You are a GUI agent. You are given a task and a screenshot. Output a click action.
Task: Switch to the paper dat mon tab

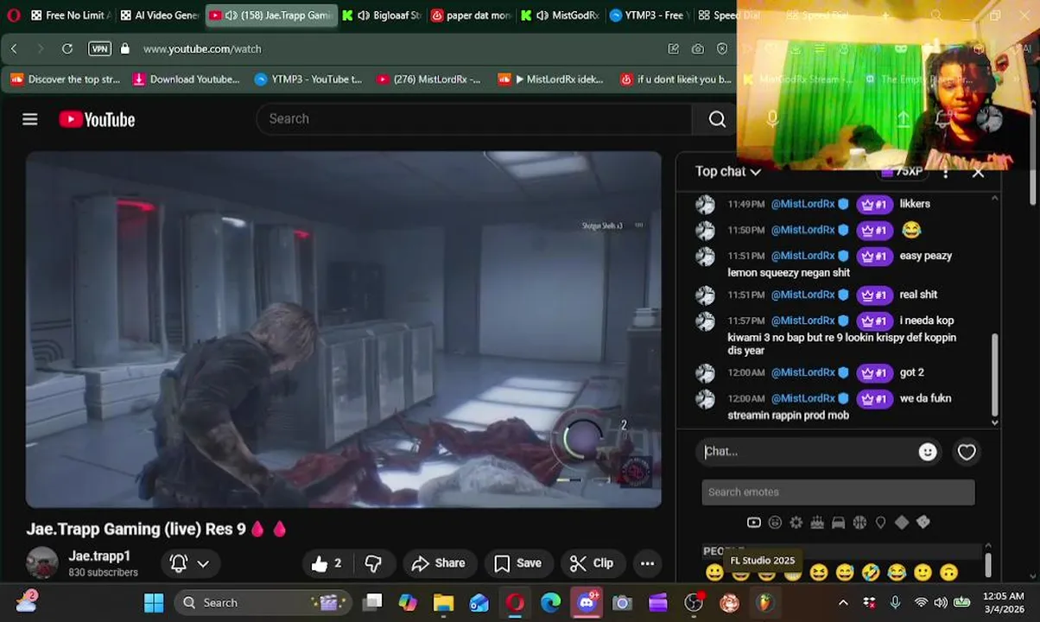click(471, 15)
